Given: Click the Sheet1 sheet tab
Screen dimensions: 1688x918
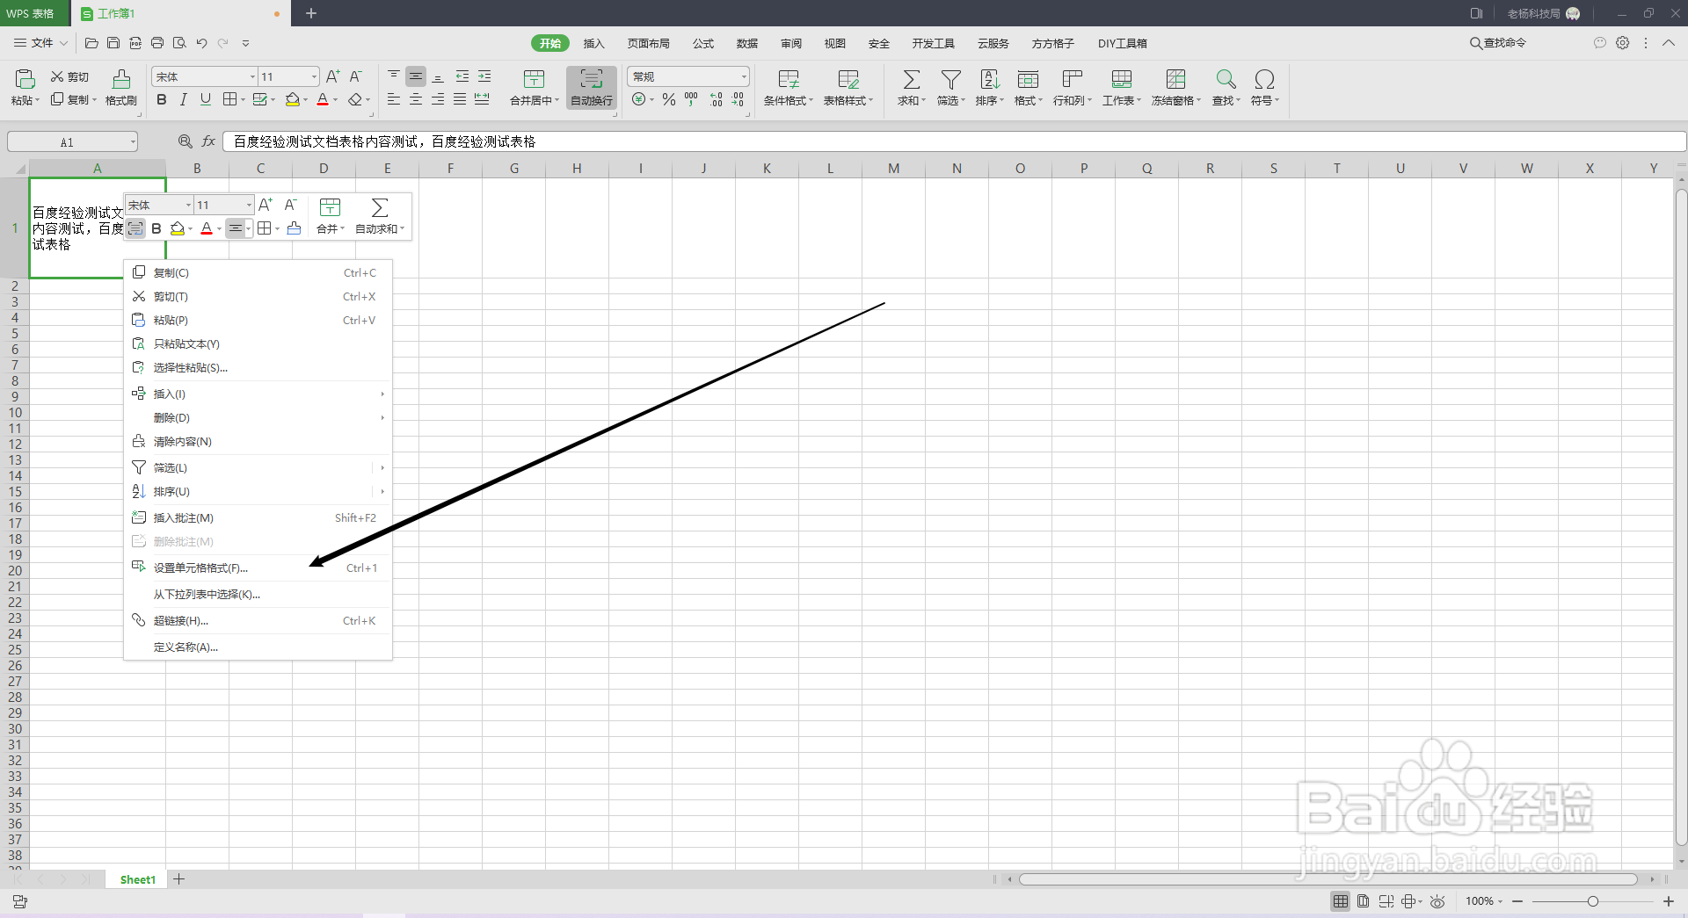Looking at the screenshot, I should pos(138,879).
